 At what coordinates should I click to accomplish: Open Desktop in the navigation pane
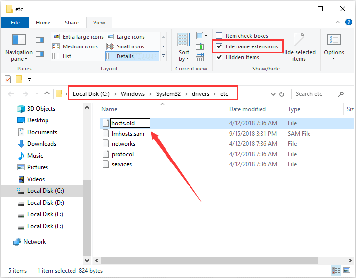coord(33,120)
